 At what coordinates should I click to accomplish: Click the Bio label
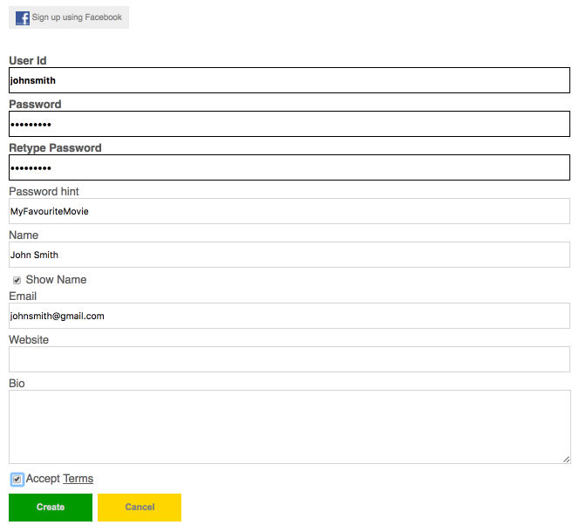click(x=17, y=383)
